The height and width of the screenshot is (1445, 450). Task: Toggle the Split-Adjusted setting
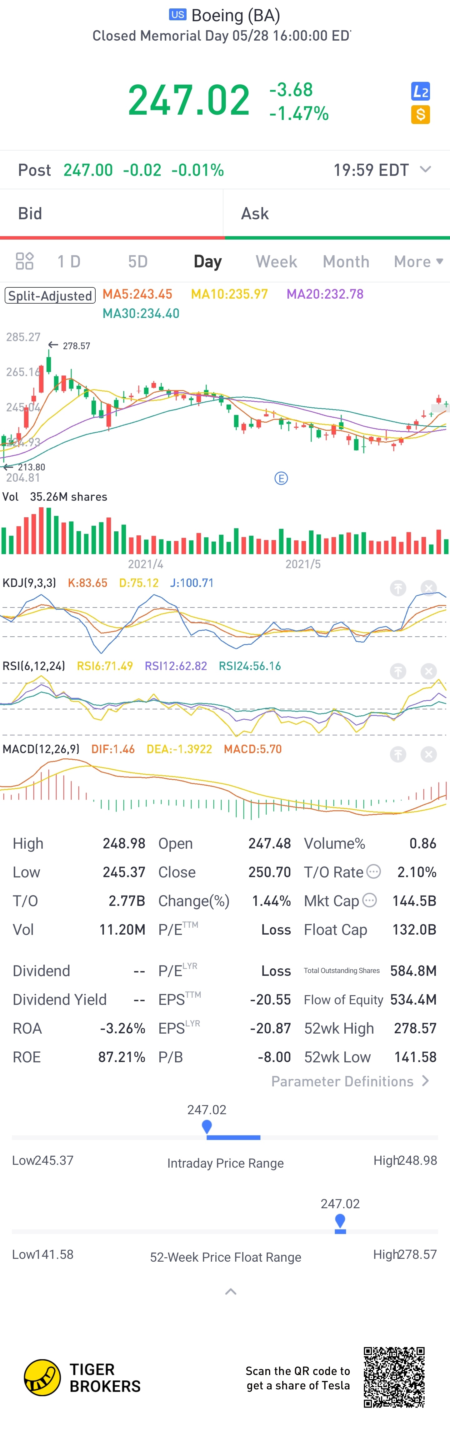(x=50, y=295)
